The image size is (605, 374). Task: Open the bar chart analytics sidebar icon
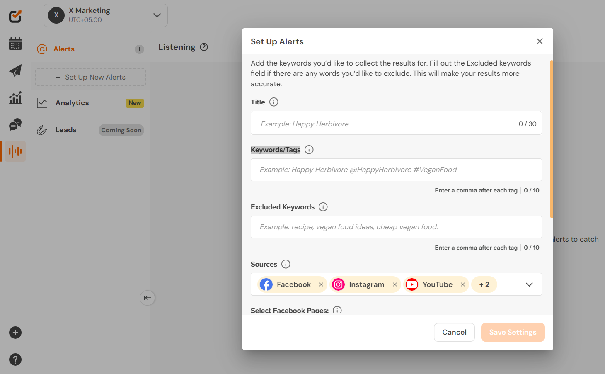tap(15, 98)
